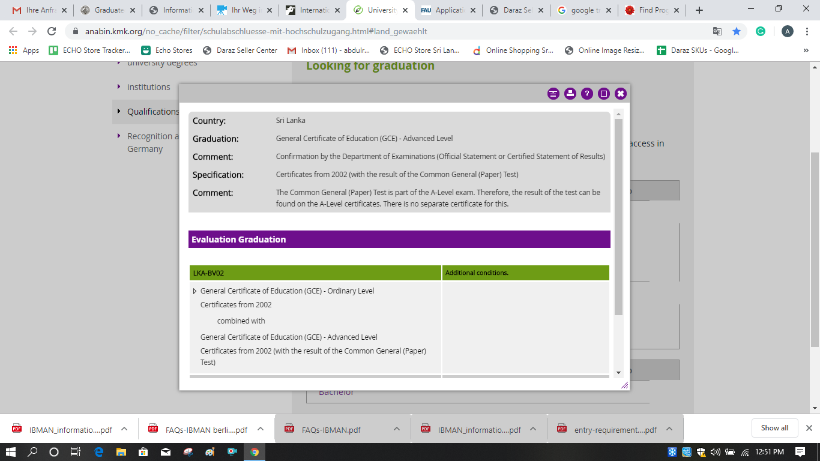Click the popup scroll down arrow
This screenshot has height=461, width=820.
click(619, 373)
